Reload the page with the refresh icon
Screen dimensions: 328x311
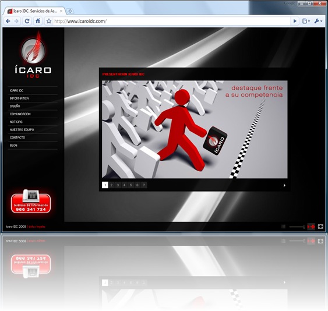click(27, 21)
